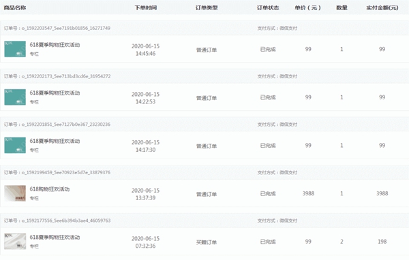Click 买赠订单 type in the 07:32:36 order
409x260 pixels.
[x=207, y=242]
